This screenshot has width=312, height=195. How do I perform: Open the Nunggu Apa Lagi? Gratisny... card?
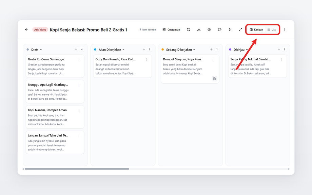coord(55,92)
